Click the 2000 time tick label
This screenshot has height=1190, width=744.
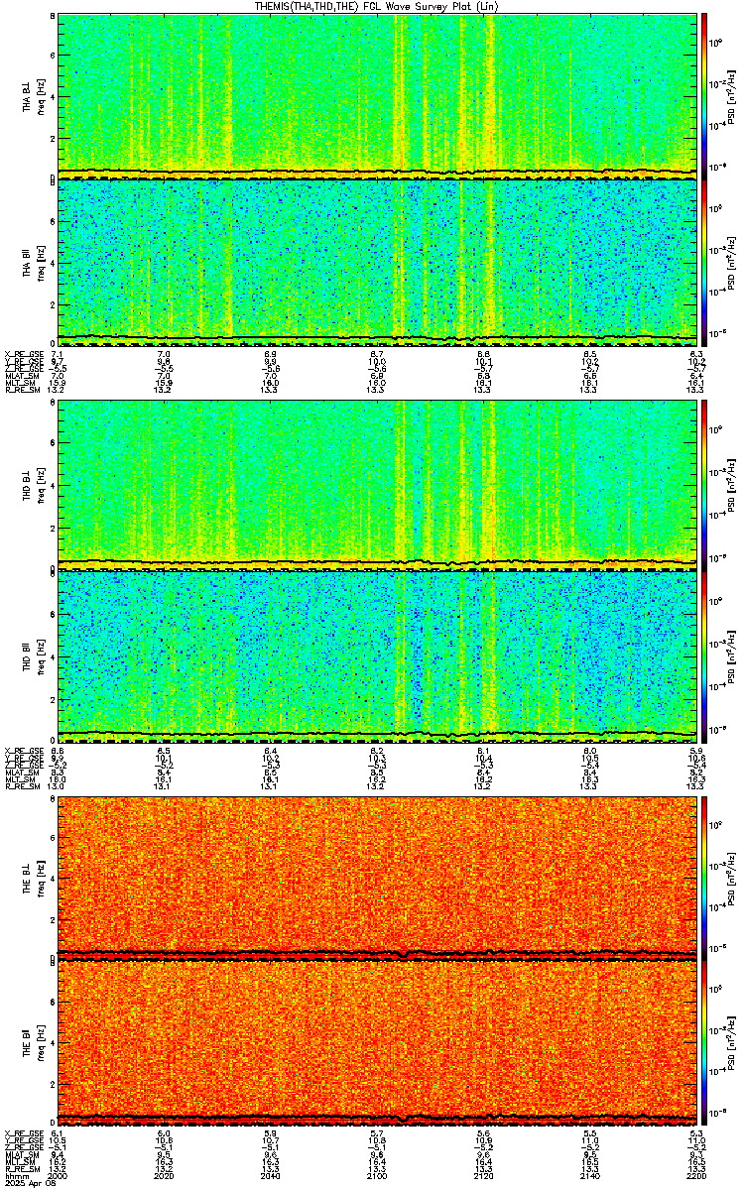59,1176
